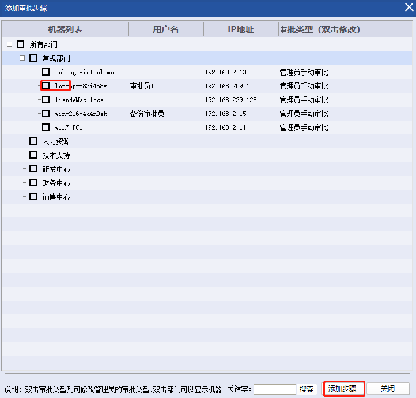
Task: Check the 所有部门 checkbox
Action: (20, 44)
